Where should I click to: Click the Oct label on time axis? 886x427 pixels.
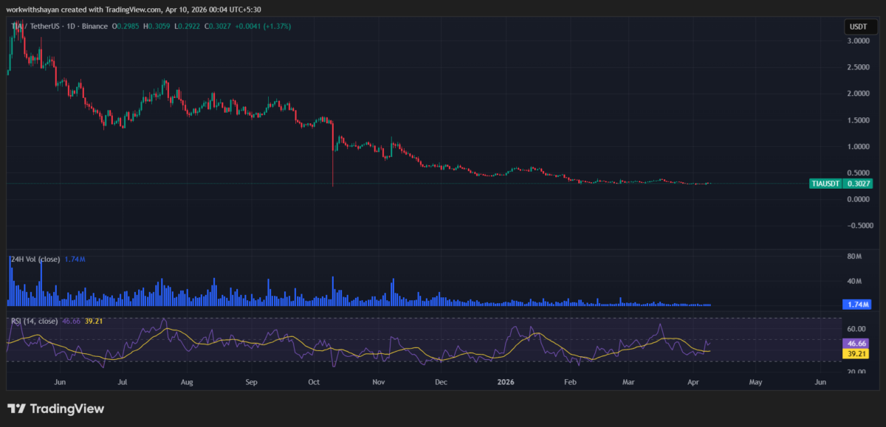[314, 383]
